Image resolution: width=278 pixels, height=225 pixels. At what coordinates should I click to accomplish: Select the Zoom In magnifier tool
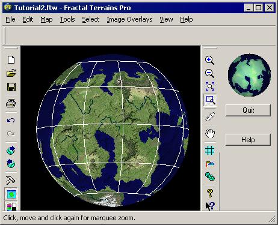(x=210, y=60)
